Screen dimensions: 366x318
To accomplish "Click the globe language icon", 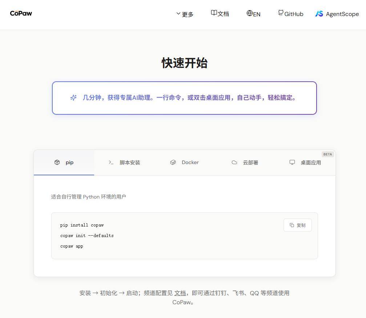I will coord(249,13).
